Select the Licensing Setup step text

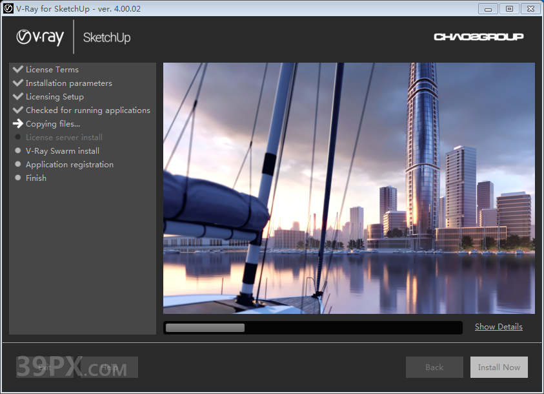click(54, 97)
